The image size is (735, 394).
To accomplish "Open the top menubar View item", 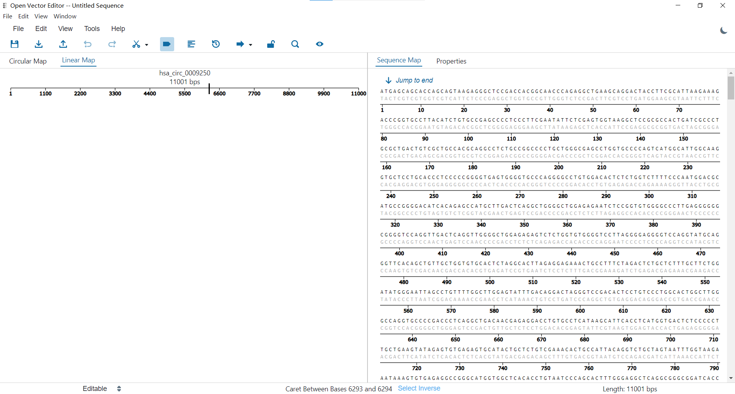I will pos(41,16).
